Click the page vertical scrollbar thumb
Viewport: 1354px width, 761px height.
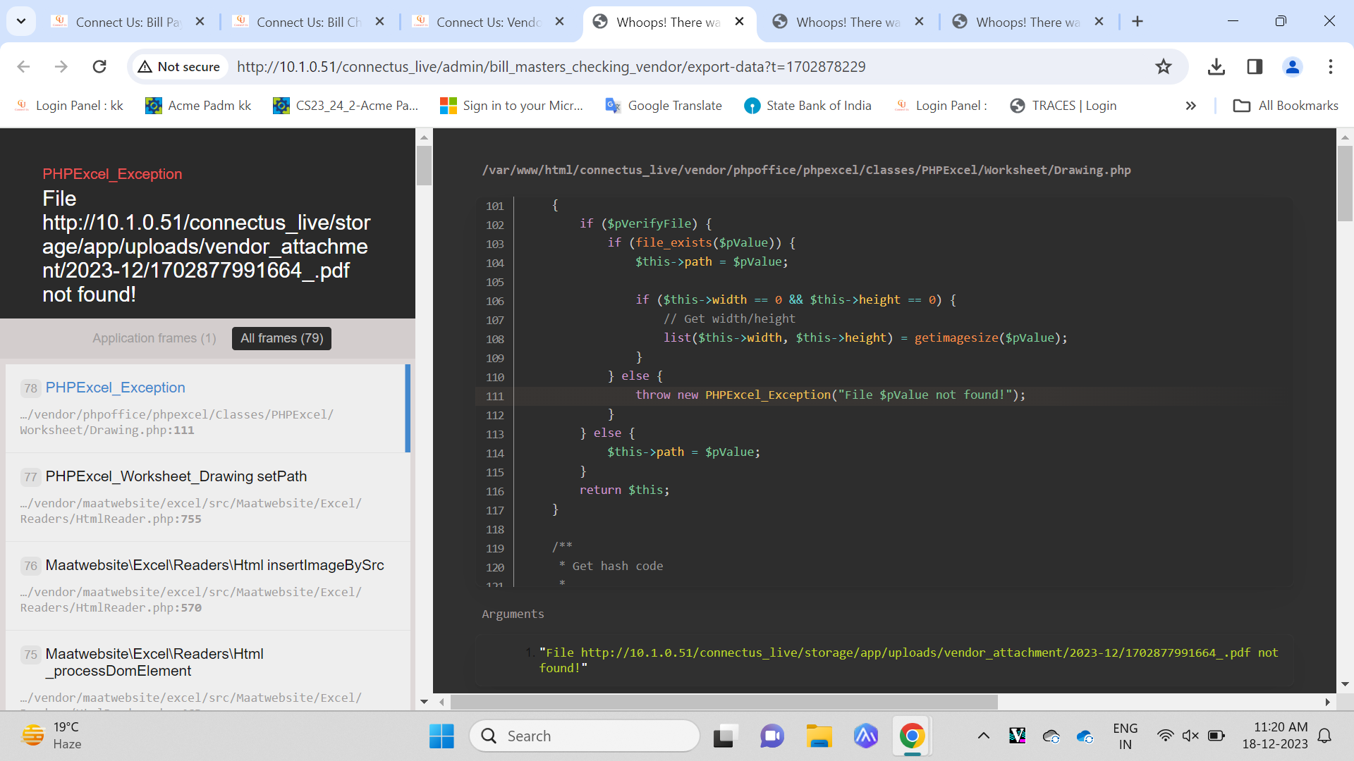click(1345, 183)
